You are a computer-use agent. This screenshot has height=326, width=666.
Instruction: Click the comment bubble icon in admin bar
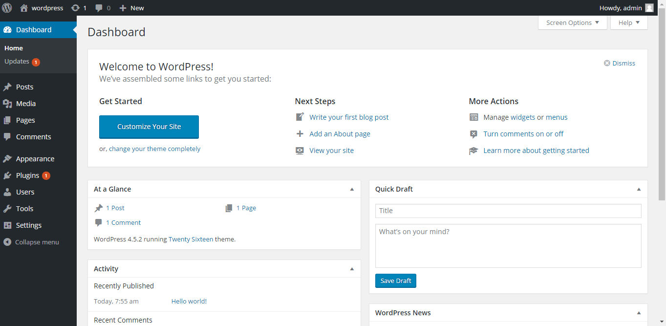[98, 7]
